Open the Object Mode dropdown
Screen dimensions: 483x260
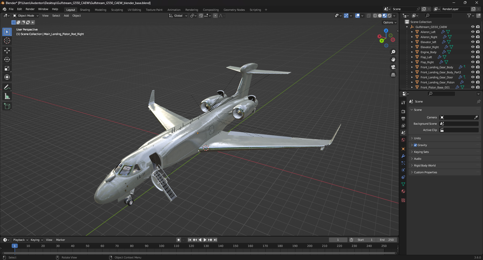tap(26, 16)
